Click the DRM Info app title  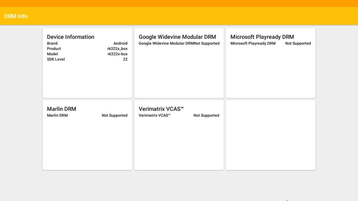tap(16, 16)
